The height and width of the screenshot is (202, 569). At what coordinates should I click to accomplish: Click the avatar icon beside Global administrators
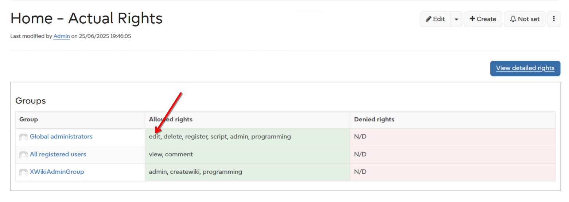pyautogui.click(x=23, y=137)
